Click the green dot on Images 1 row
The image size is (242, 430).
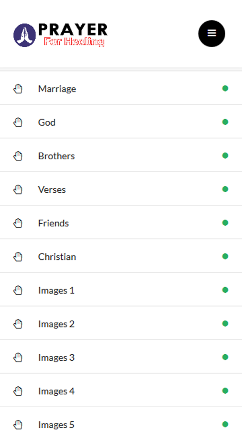[x=225, y=290]
